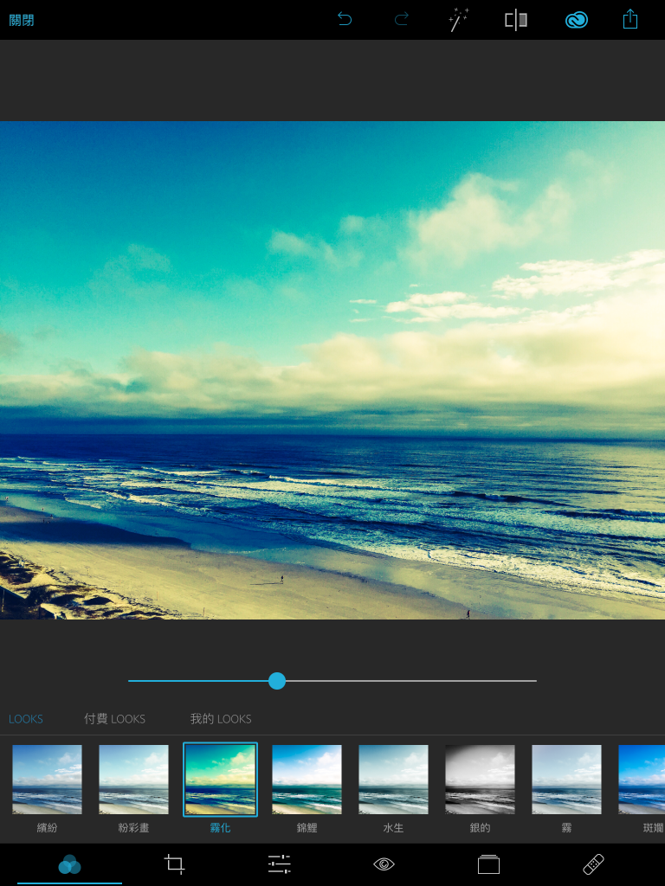The height and width of the screenshot is (886, 665).
Task: Select the free LOOKS tab
Action: click(x=26, y=719)
